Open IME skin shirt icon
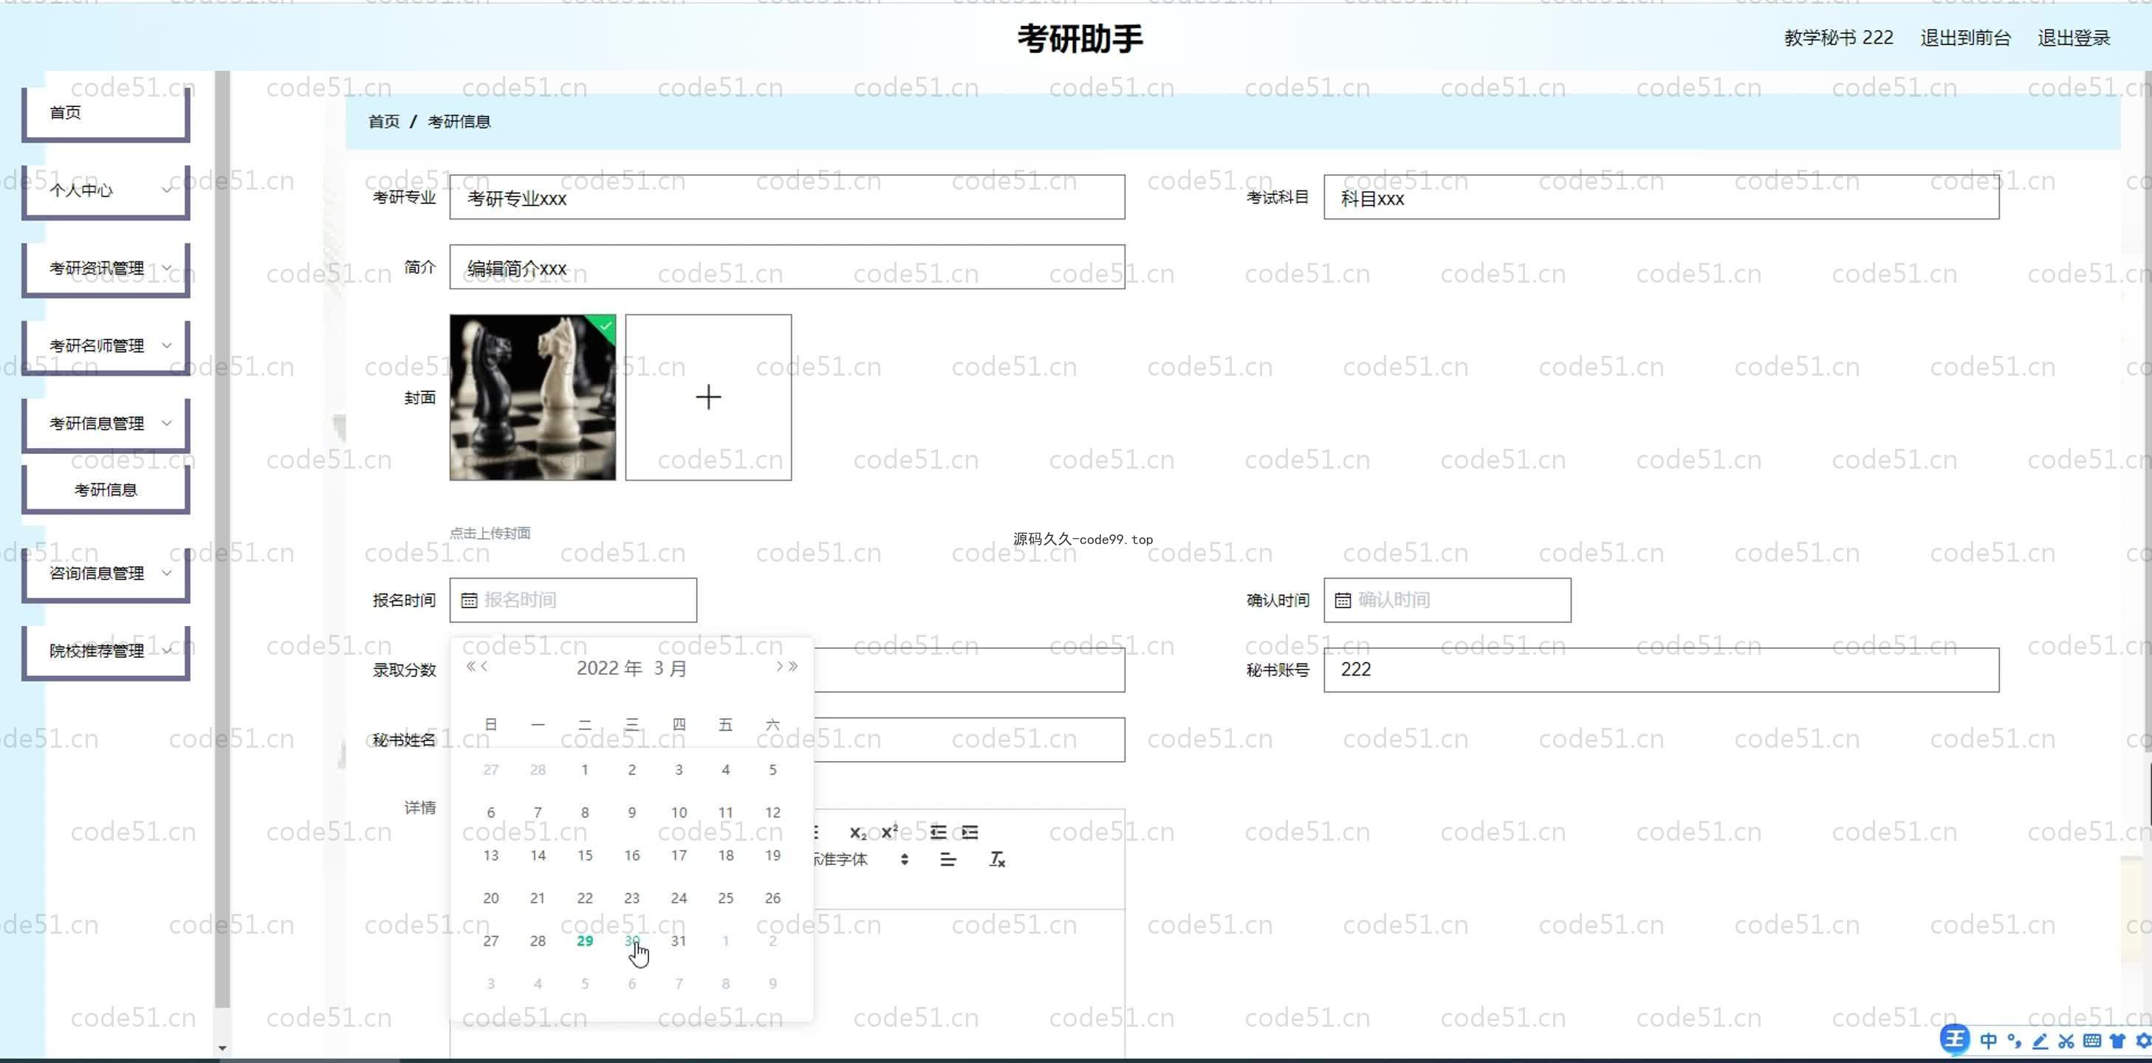Image resolution: width=2152 pixels, height=1063 pixels. click(x=2117, y=1040)
